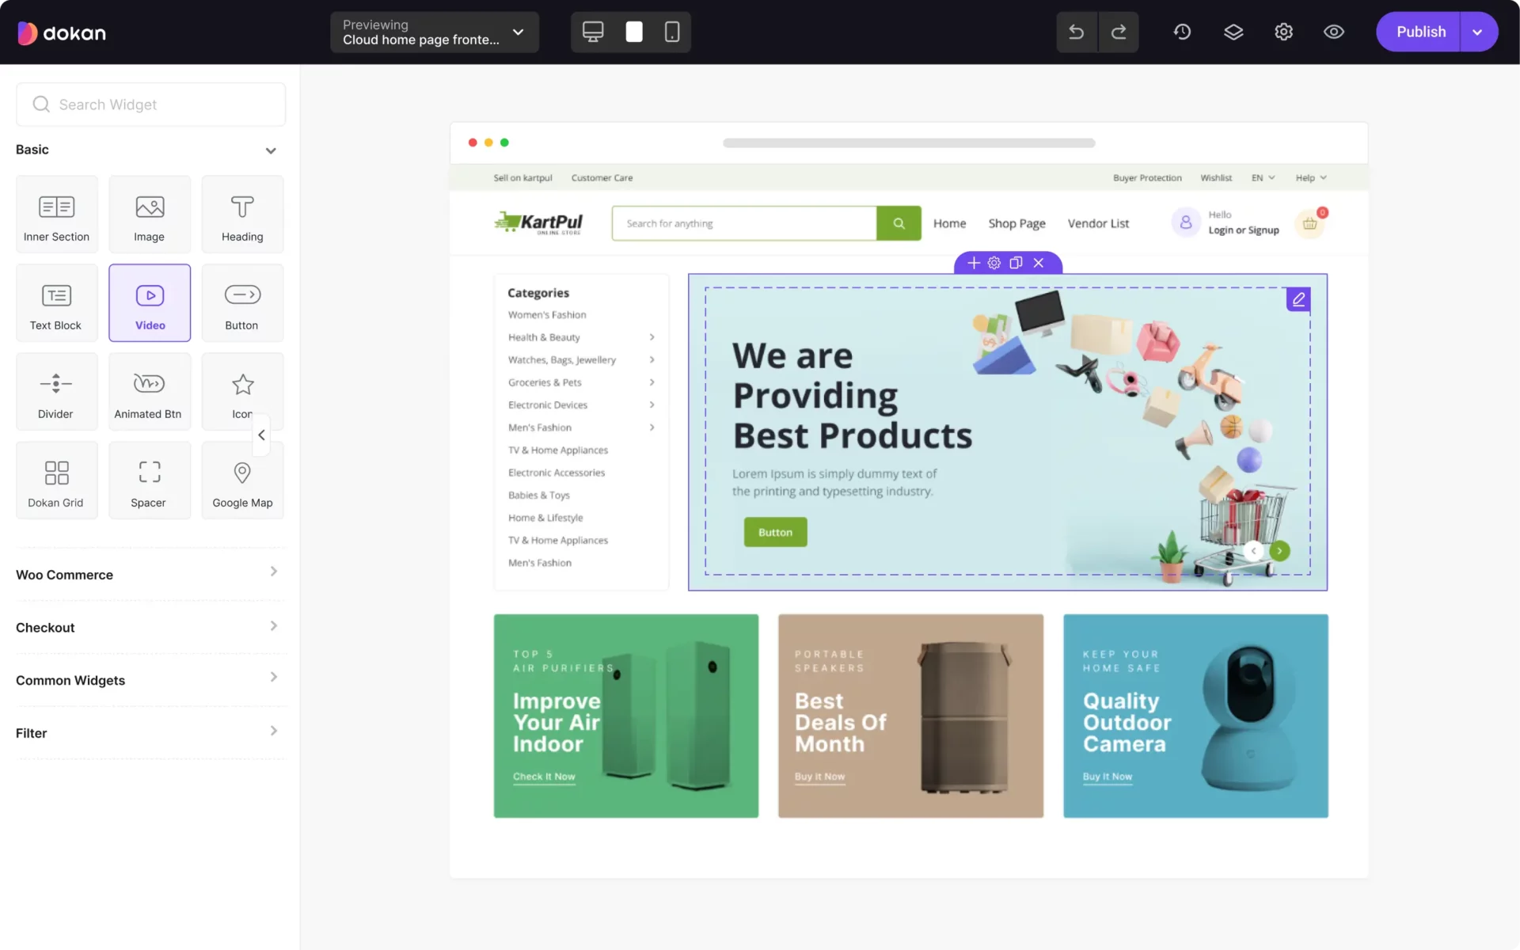The width and height of the screenshot is (1520, 950).
Task: Click the Publish dropdown arrow
Action: [x=1480, y=32]
